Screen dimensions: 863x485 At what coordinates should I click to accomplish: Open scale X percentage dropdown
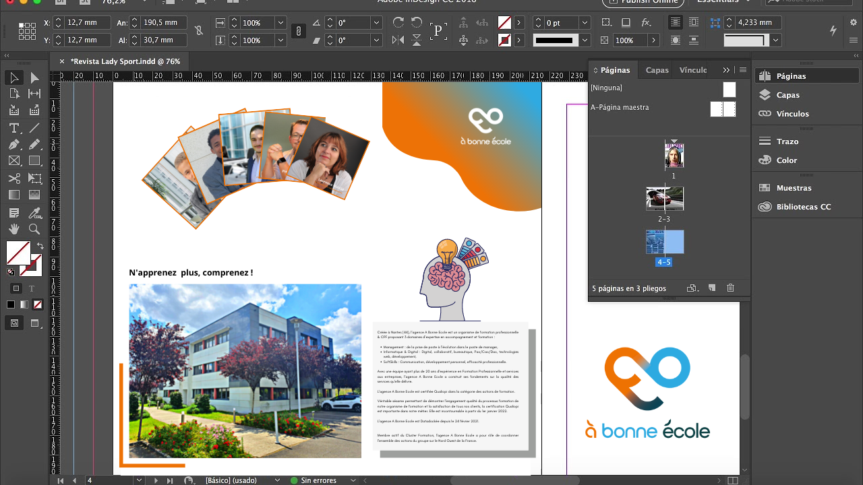point(280,23)
